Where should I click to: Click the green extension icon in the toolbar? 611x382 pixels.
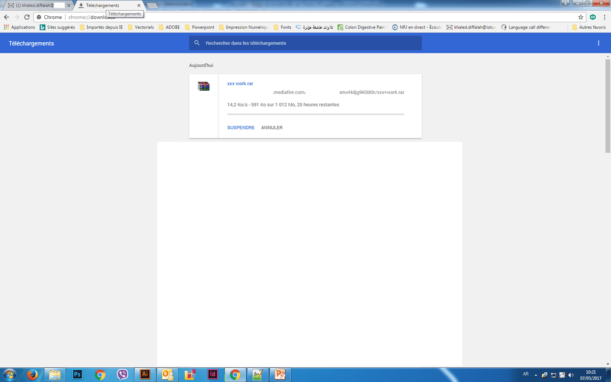pos(593,17)
